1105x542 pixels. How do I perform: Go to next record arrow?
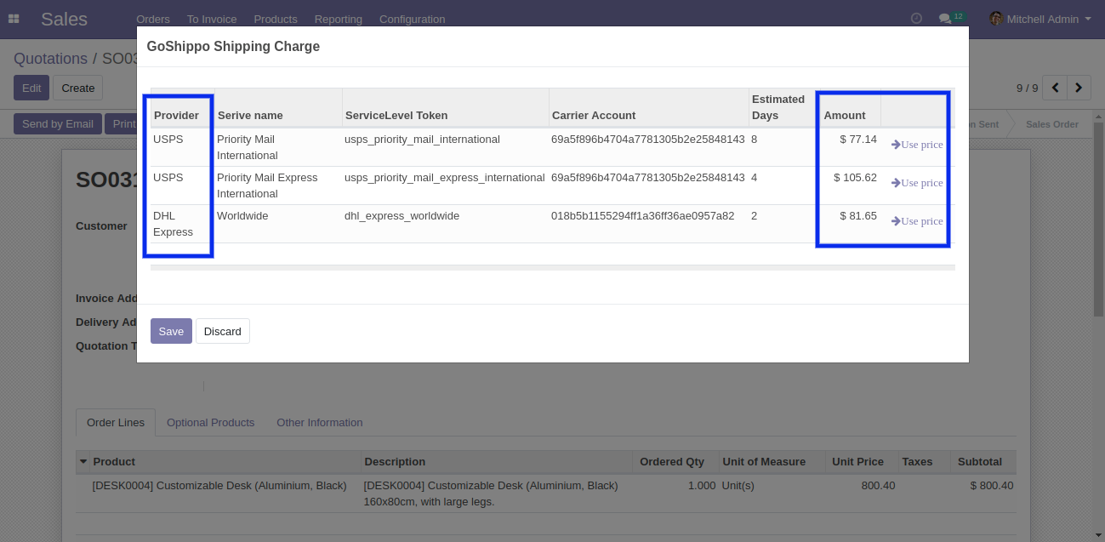(x=1079, y=88)
